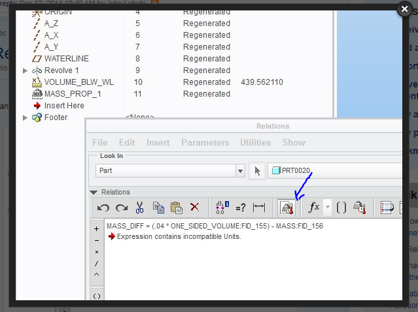
Task: Click feature number 10 cell
Action: tap(138, 82)
